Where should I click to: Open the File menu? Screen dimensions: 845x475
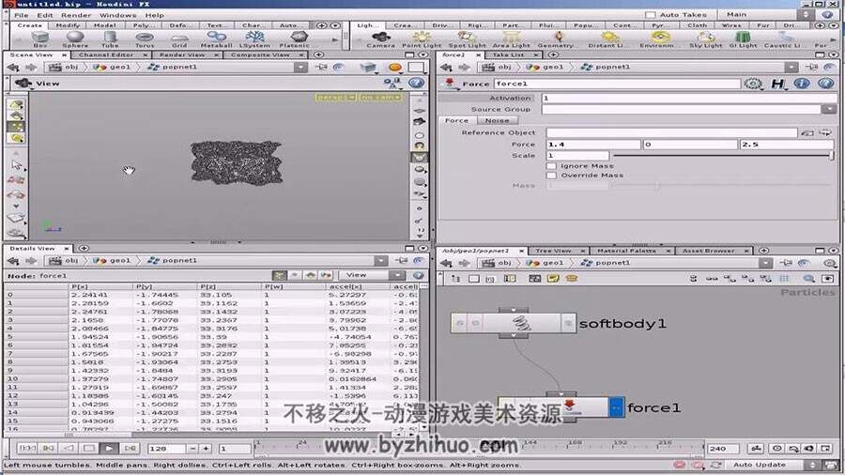pos(22,15)
